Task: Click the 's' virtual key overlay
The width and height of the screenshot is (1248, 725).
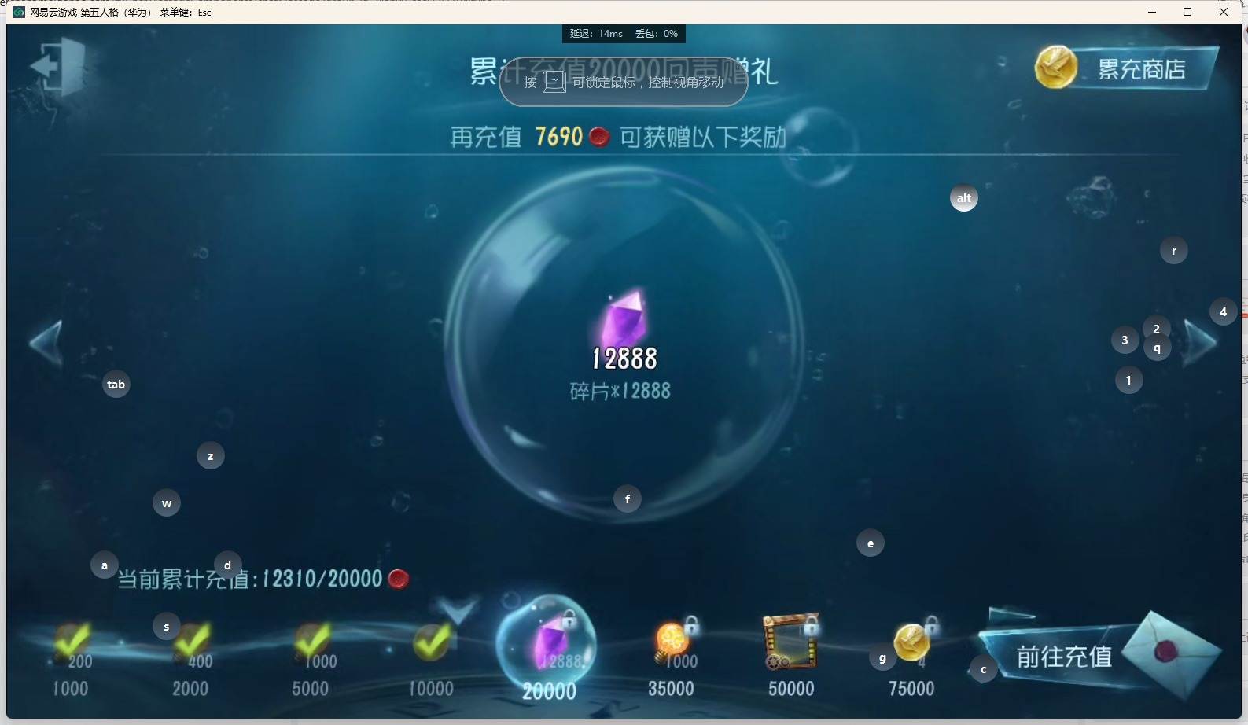Action: (167, 627)
